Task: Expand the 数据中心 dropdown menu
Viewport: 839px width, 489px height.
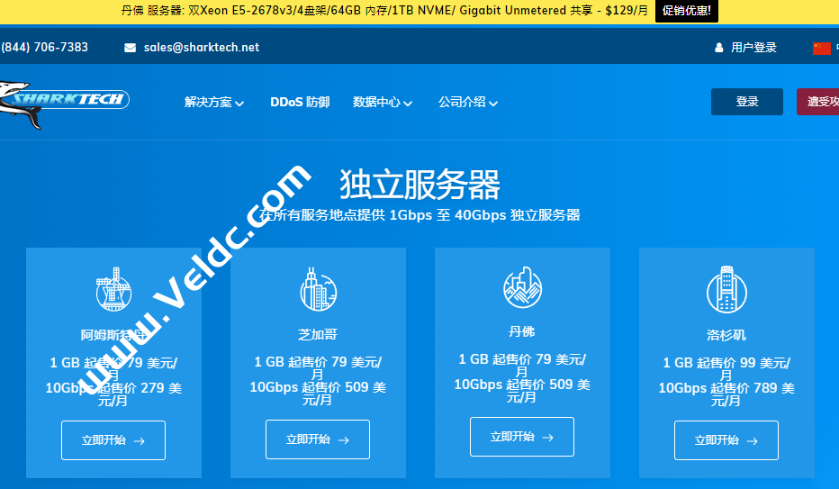Action: coord(382,102)
